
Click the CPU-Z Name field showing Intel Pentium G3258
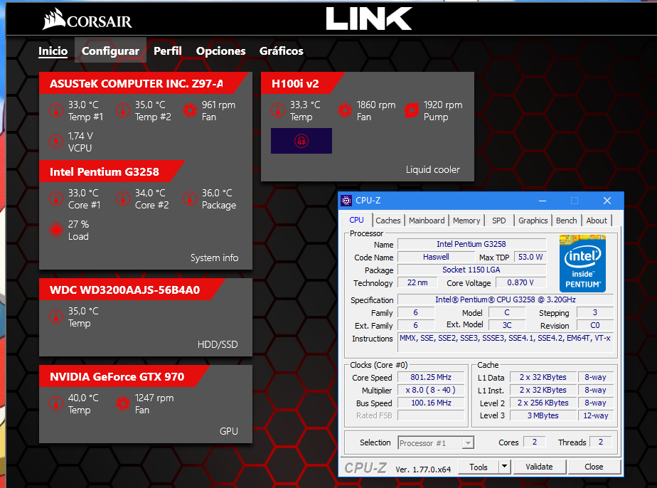471,244
